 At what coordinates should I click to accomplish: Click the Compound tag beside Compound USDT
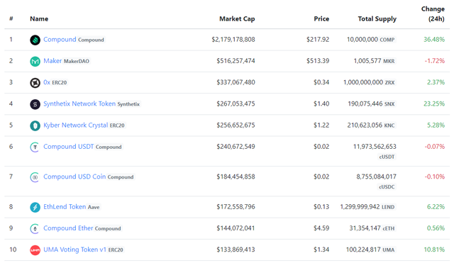pyautogui.click(x=109, y=147)
